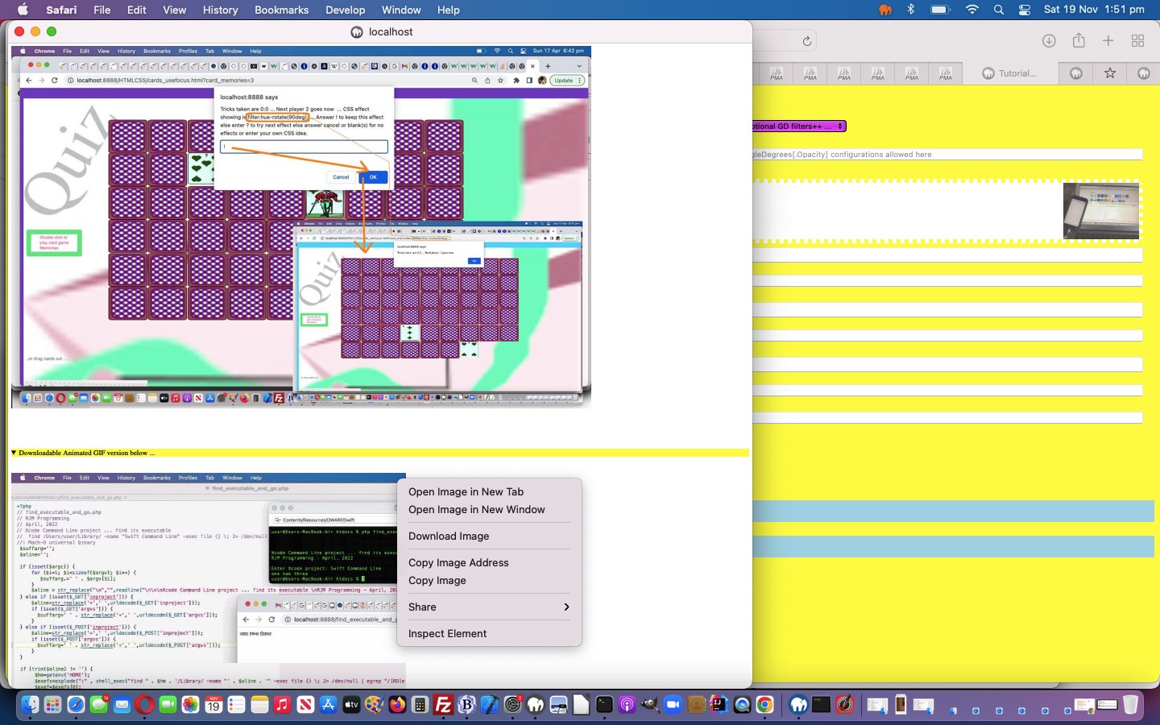Open the optional GD filters dropdown
Screen dimensions: 1160x725
[798, 126]
